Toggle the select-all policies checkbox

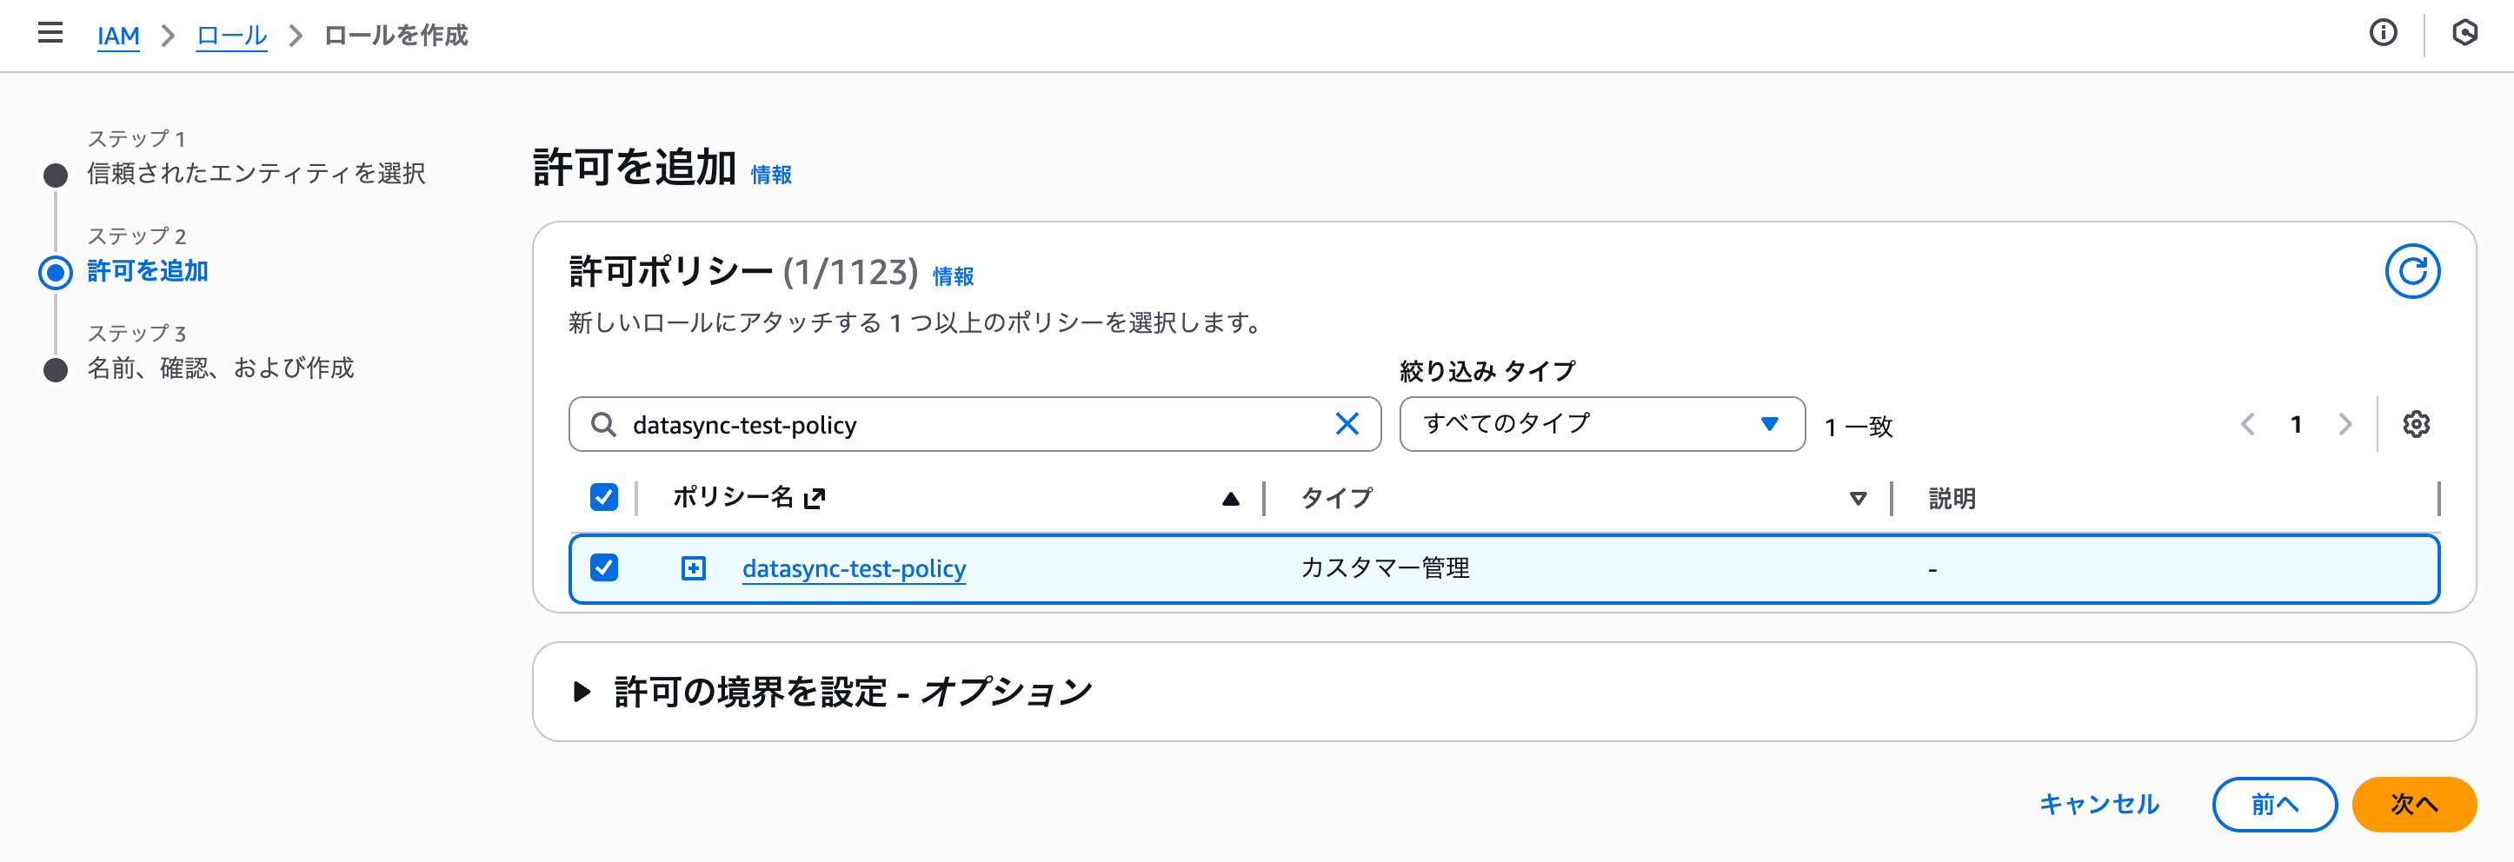pos(604,497)
